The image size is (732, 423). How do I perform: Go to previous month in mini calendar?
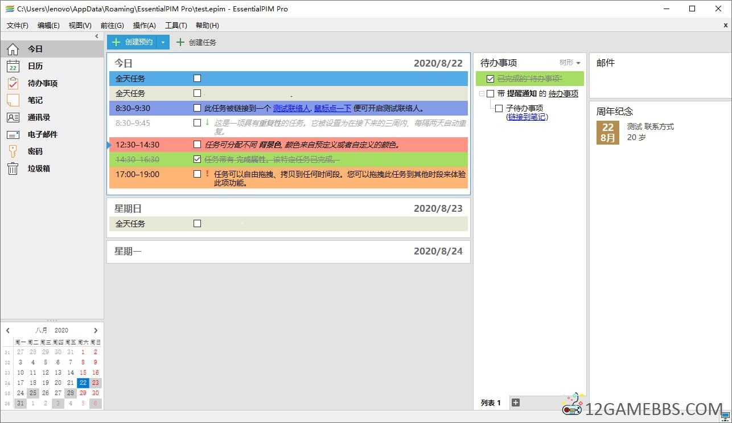point(8,330)
